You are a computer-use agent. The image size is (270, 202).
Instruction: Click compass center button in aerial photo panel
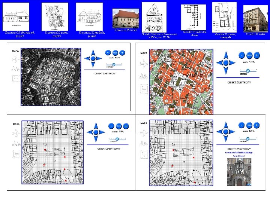click(x=93, y=59)
